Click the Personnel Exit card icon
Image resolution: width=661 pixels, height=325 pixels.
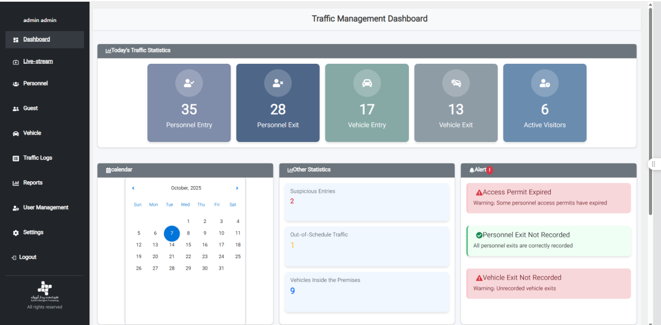278,83
